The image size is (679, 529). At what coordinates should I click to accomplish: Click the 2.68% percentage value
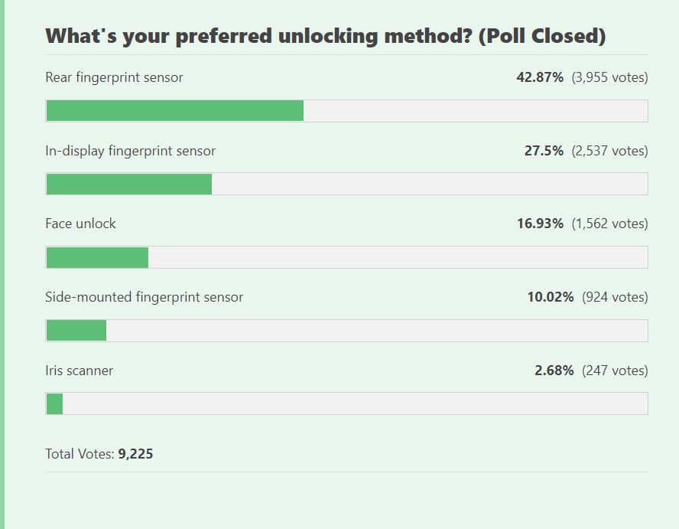pos(554,371)
